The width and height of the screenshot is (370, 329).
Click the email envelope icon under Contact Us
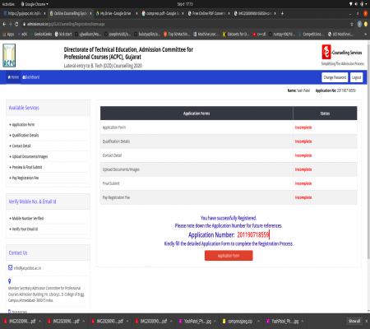point(10,267)
